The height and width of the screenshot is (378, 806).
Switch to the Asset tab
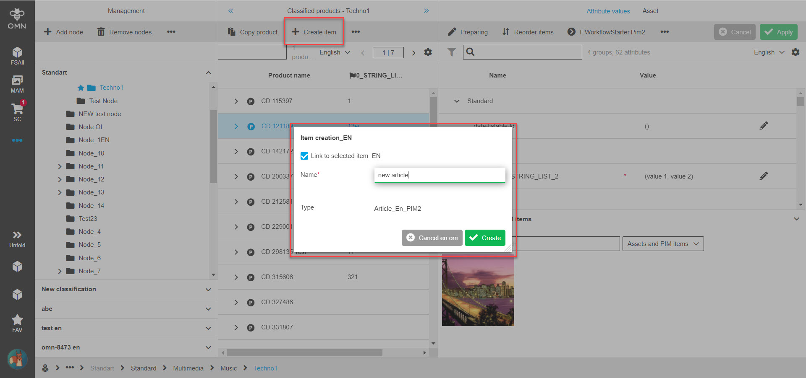650,11
